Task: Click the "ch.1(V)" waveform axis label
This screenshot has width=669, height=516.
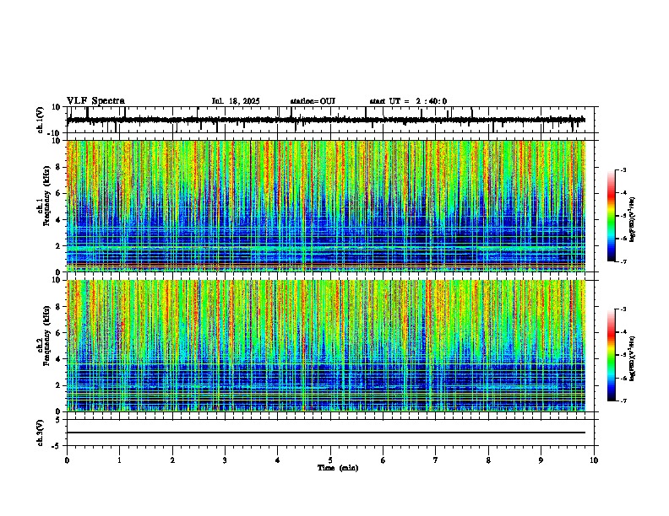Action: [x=41, y=120]
